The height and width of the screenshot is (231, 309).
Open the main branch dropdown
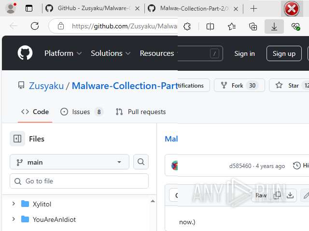(x=70, y=162)
